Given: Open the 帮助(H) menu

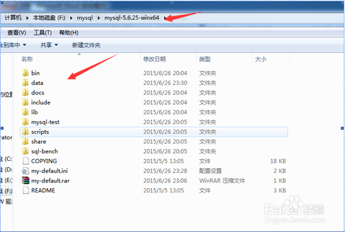Looking at the screenshot, I should [x=69, y=33].
